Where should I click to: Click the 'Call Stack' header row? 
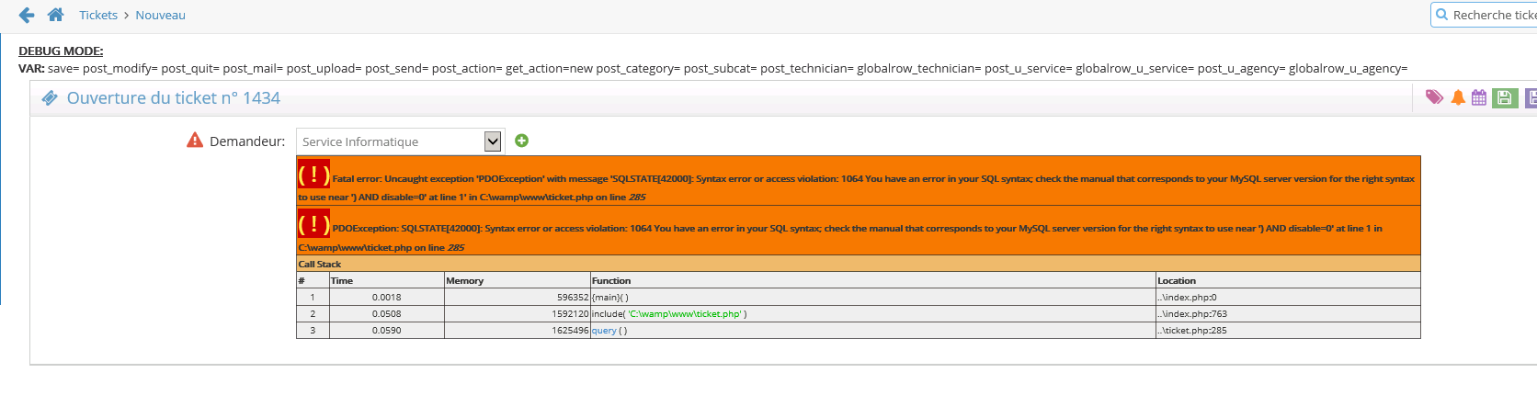(859, 264)
